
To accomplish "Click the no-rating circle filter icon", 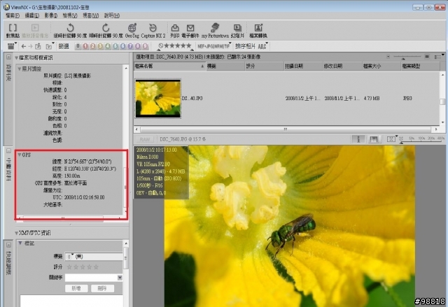I will [x=161, y=45].
